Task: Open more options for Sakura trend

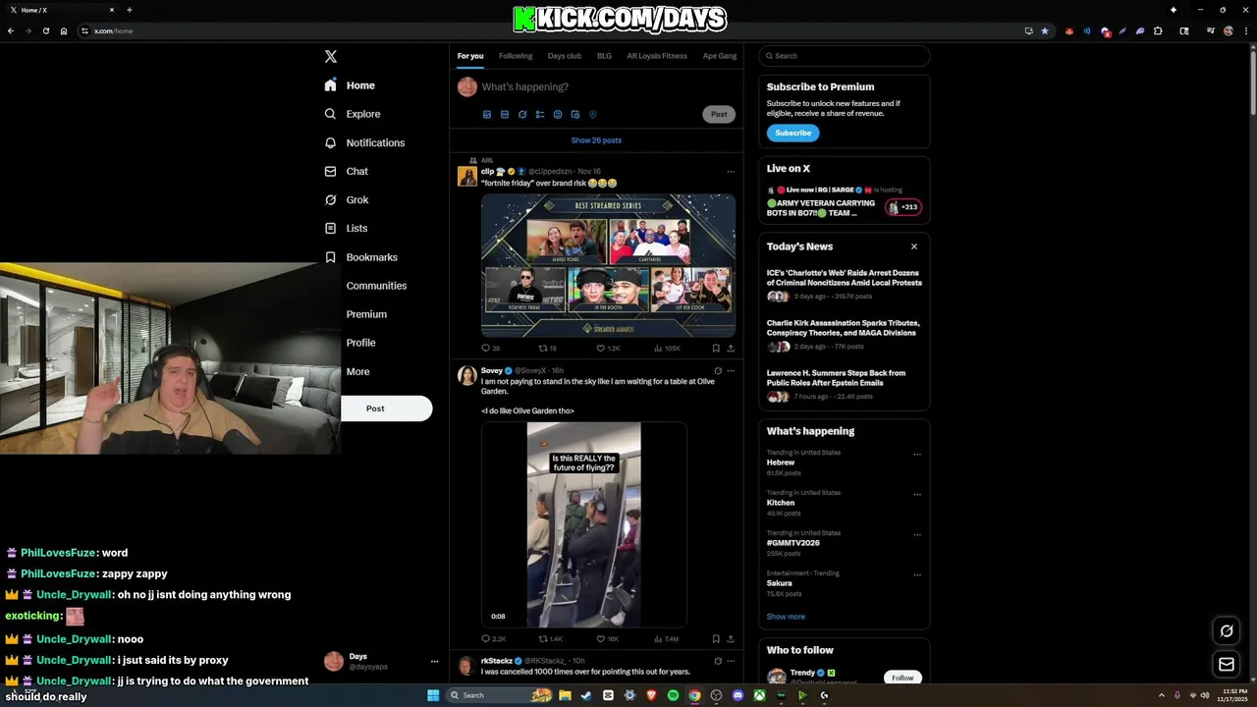Action: 917,575
